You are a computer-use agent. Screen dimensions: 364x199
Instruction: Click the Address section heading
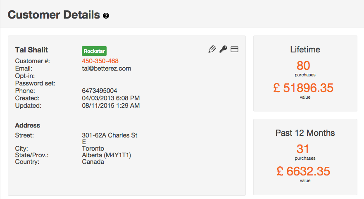tap(28, 125)
